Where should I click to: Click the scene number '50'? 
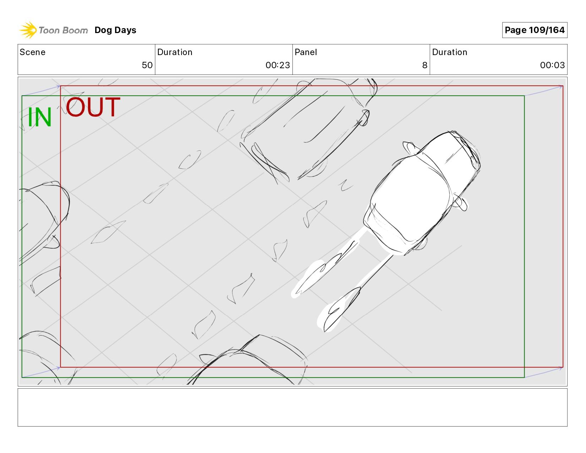click(x=147, y=65)
